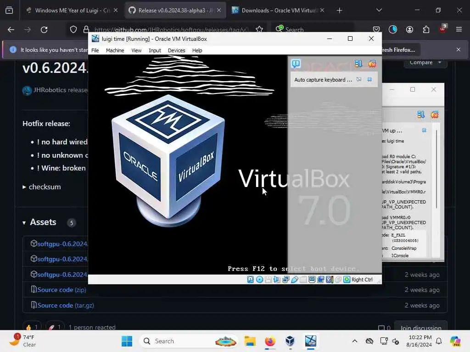This screenshot has height=352, width=470.
Task: Open Firefox View icon at top left
Action: tap(9, 11)
